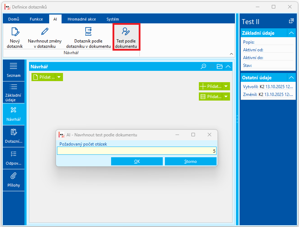Click the green Přidat document button
The height and width of the screenshot is (227, 299).
click(44, 77)
